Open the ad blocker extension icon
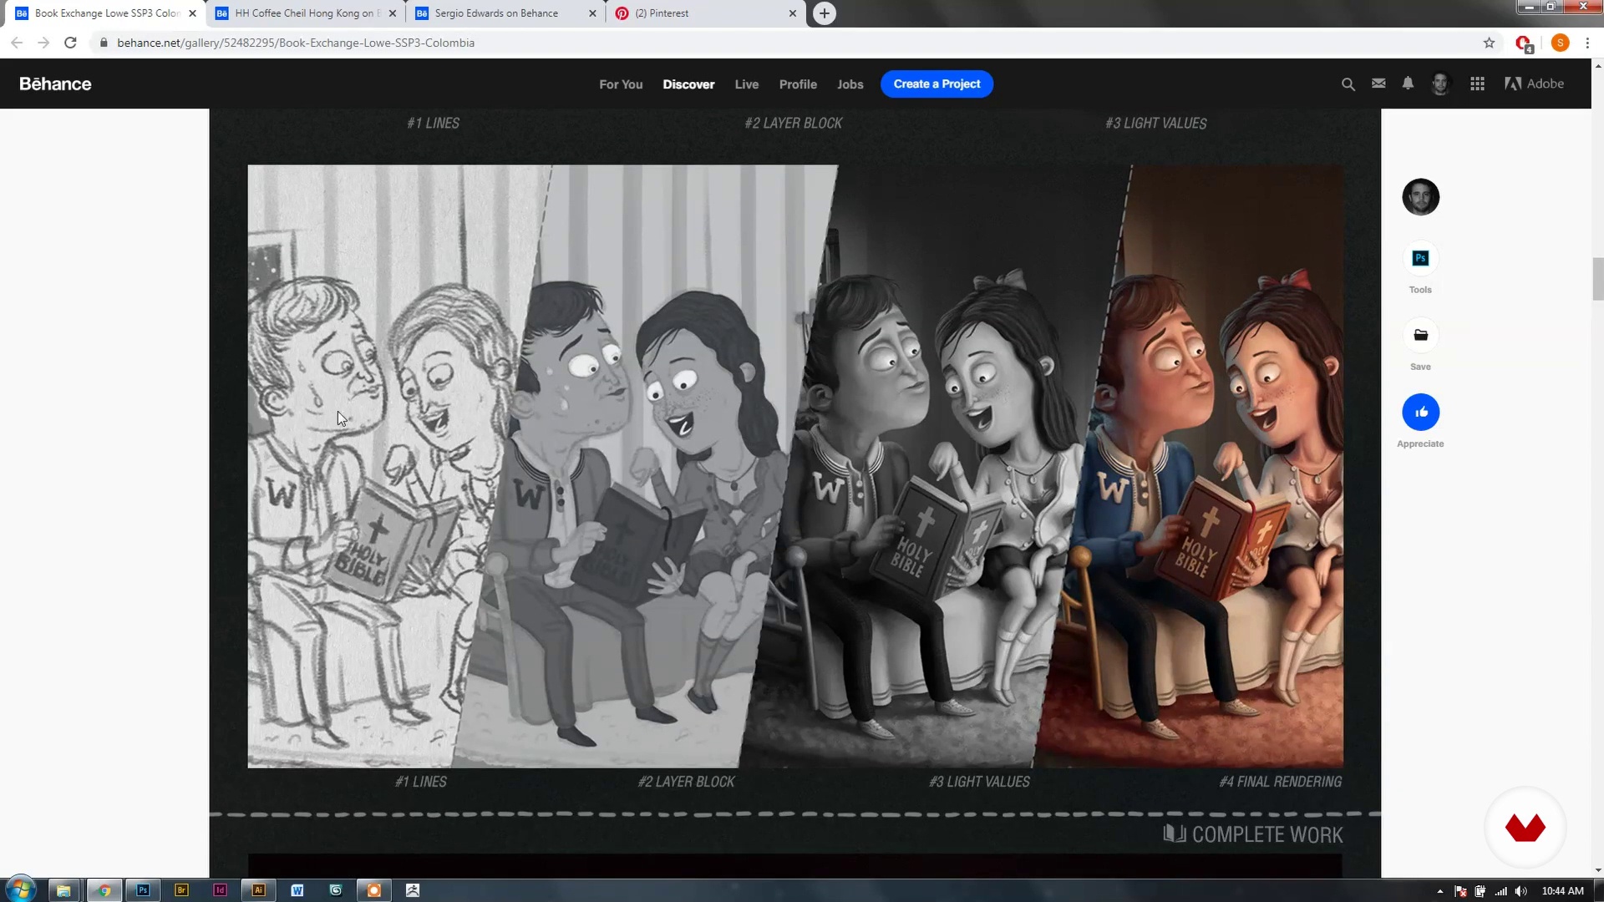Screen dimensions: 1604x902 tap(1523, 43)
